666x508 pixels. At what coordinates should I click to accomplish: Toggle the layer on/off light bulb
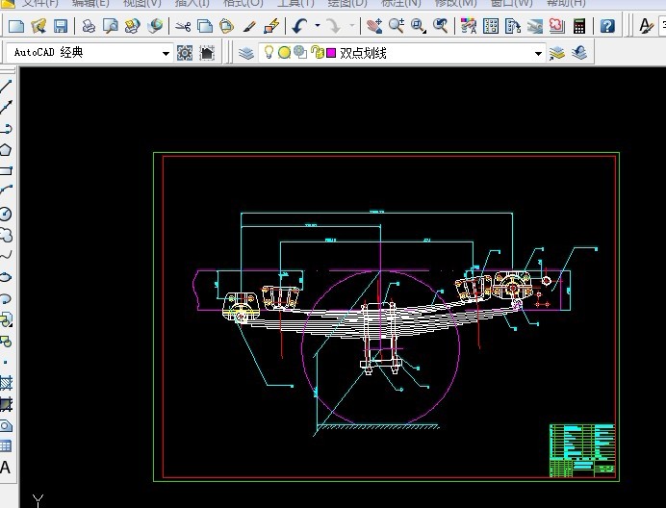click(269, 53)
